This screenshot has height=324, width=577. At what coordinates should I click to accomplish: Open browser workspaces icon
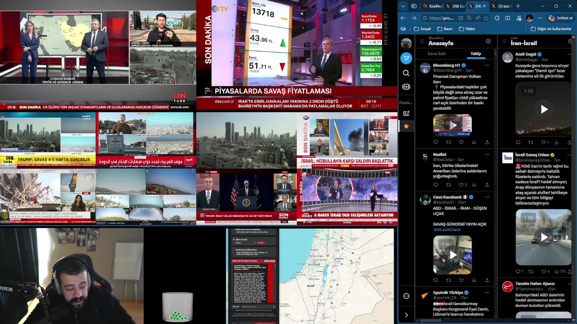coord(414,6)
